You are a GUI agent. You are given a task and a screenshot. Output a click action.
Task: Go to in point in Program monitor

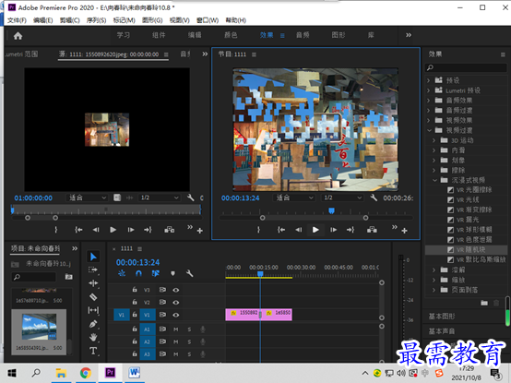click(281, 230)
